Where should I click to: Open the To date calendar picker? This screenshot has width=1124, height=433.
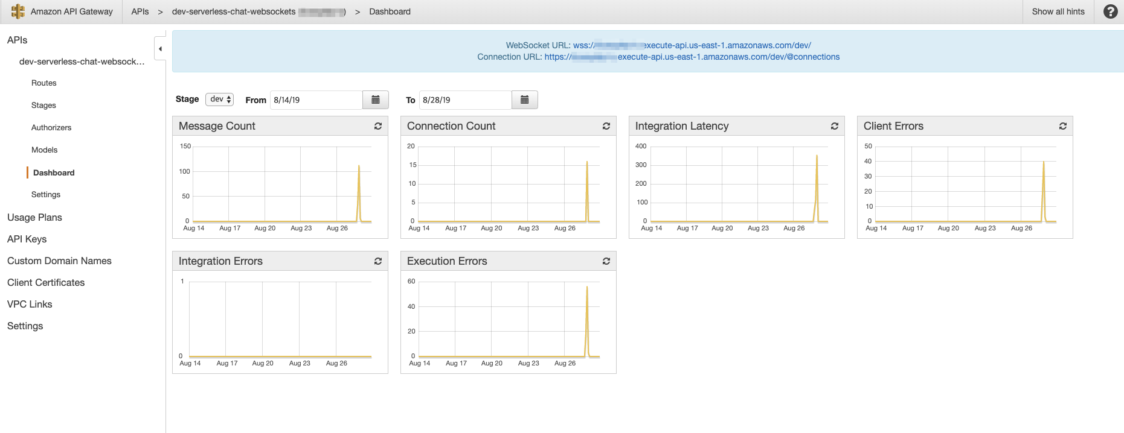click(x=525, y=100)
